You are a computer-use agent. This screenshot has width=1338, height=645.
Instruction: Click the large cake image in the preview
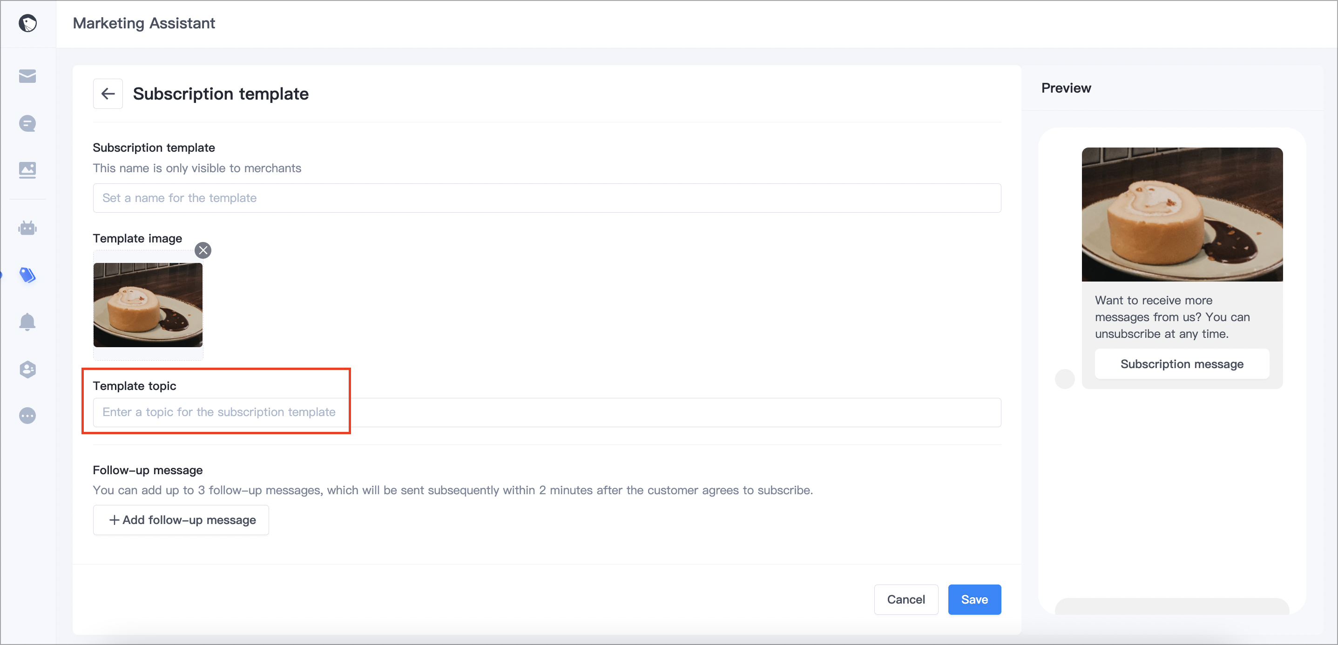[x=1182, y=215]
